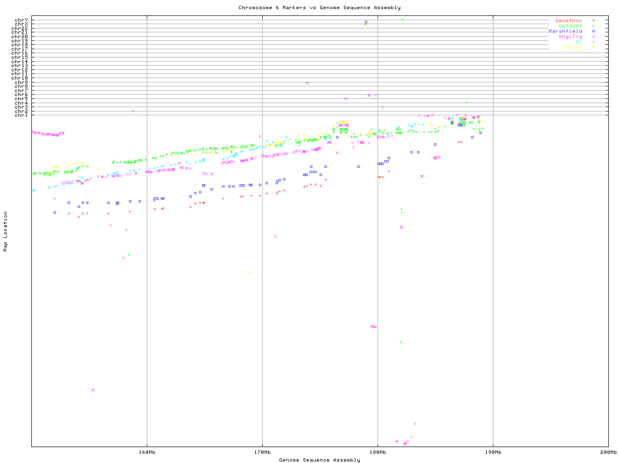Click the 170Mb x-axis tick label

coord(262,452)
